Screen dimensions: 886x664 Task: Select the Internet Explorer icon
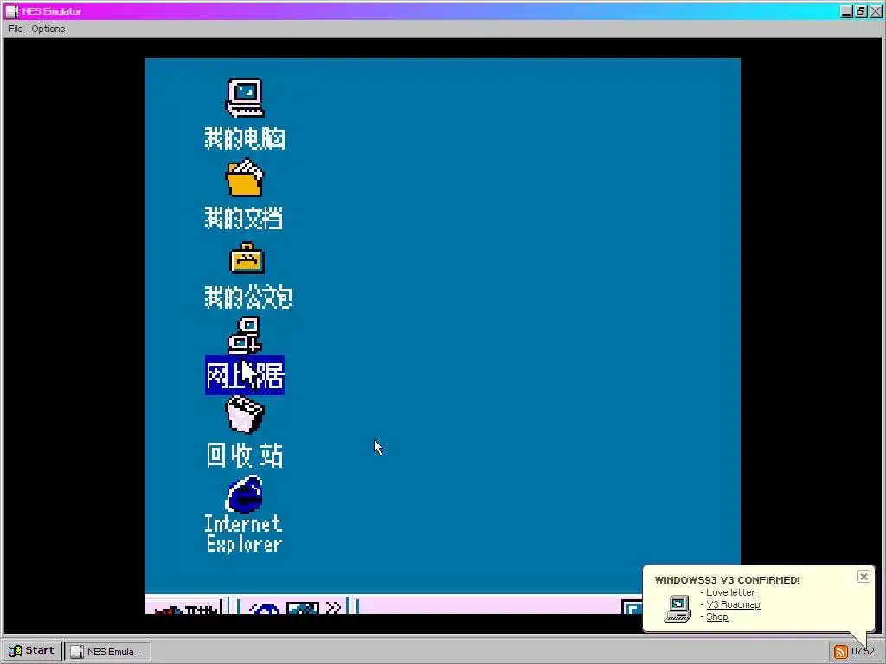click(245, 494)
